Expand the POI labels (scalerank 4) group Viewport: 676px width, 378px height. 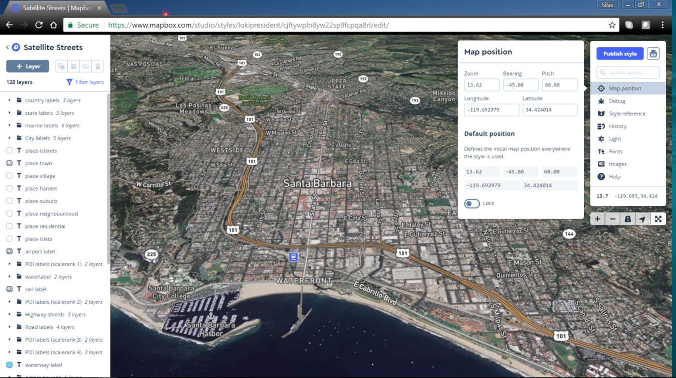[9, 352]
